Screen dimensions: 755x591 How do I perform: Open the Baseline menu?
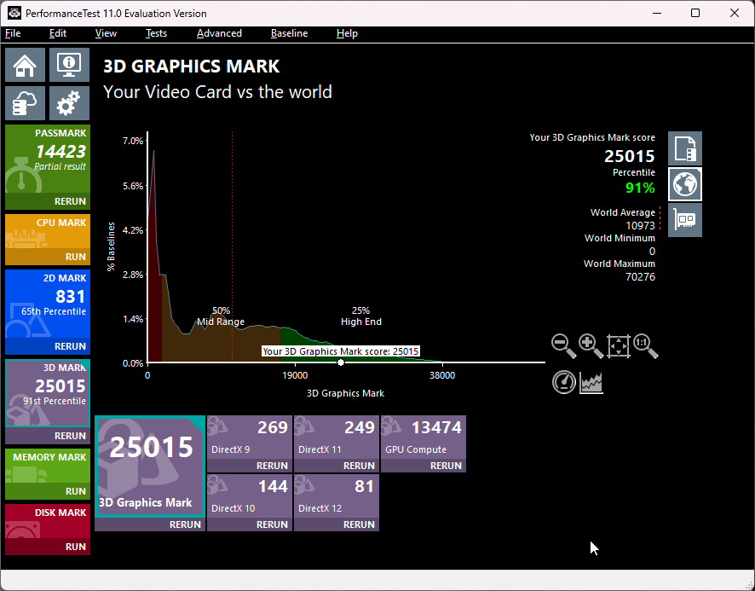pyautogui.click(x=289, y=33)
